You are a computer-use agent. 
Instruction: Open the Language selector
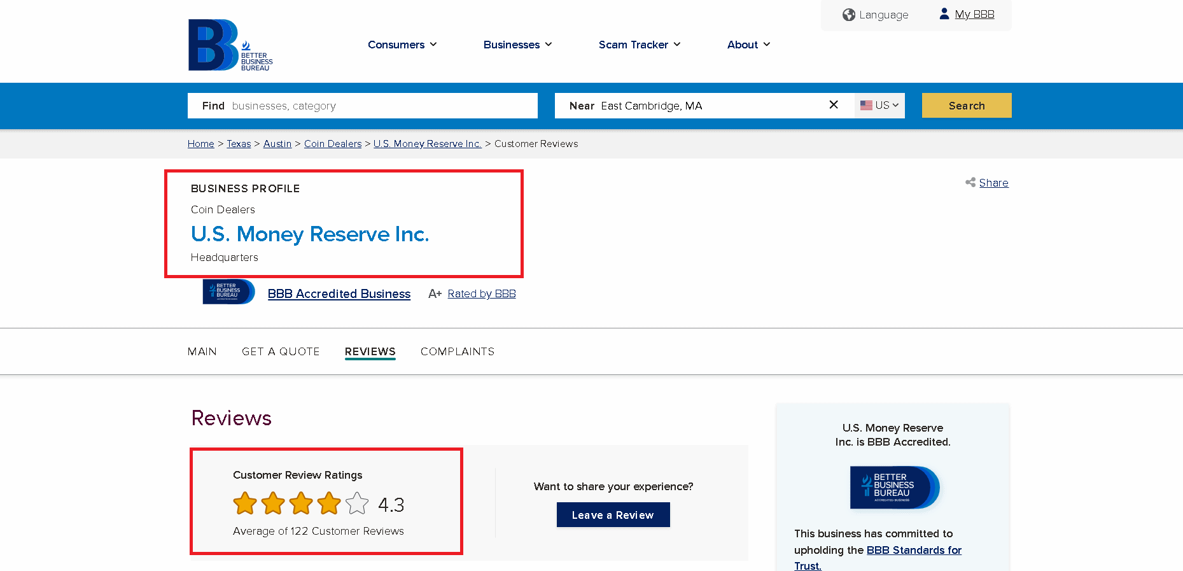(876, 15)
